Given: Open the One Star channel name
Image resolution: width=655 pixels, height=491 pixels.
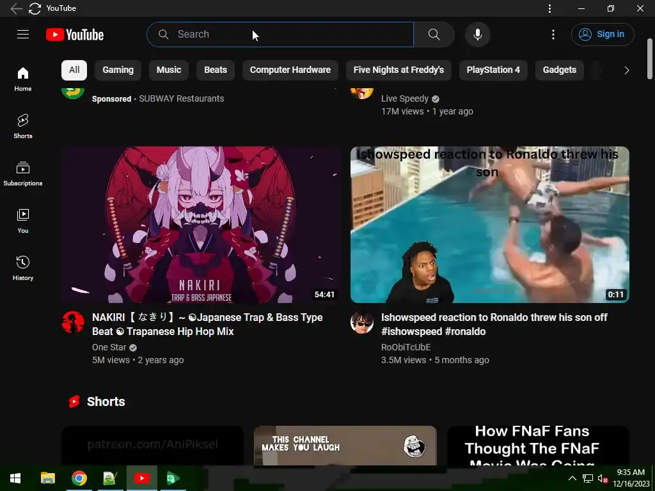Looking at the screenshot, I should [x=109, y=347].
